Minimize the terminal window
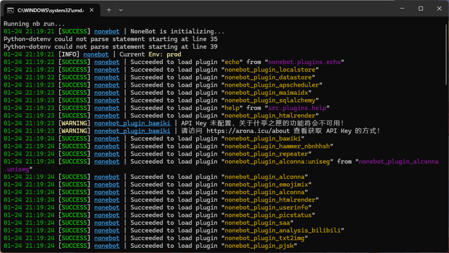Image resolution: width=449 pixels, height=253 pixels. (402, 9)
